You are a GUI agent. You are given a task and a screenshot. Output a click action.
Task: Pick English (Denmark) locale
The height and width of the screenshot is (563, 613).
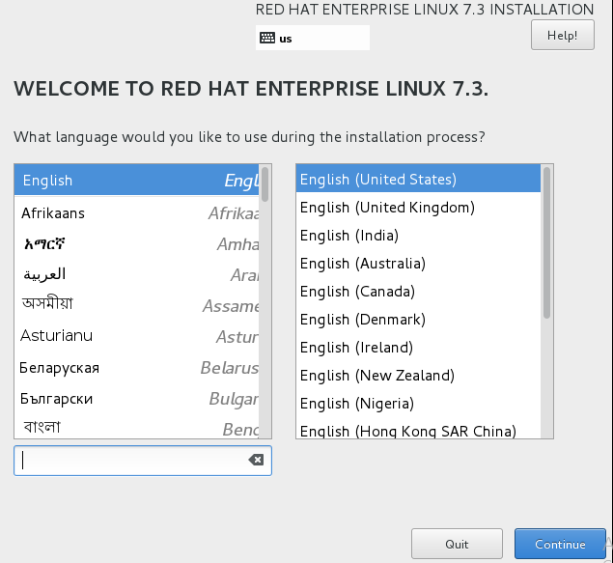coord(418,320)
